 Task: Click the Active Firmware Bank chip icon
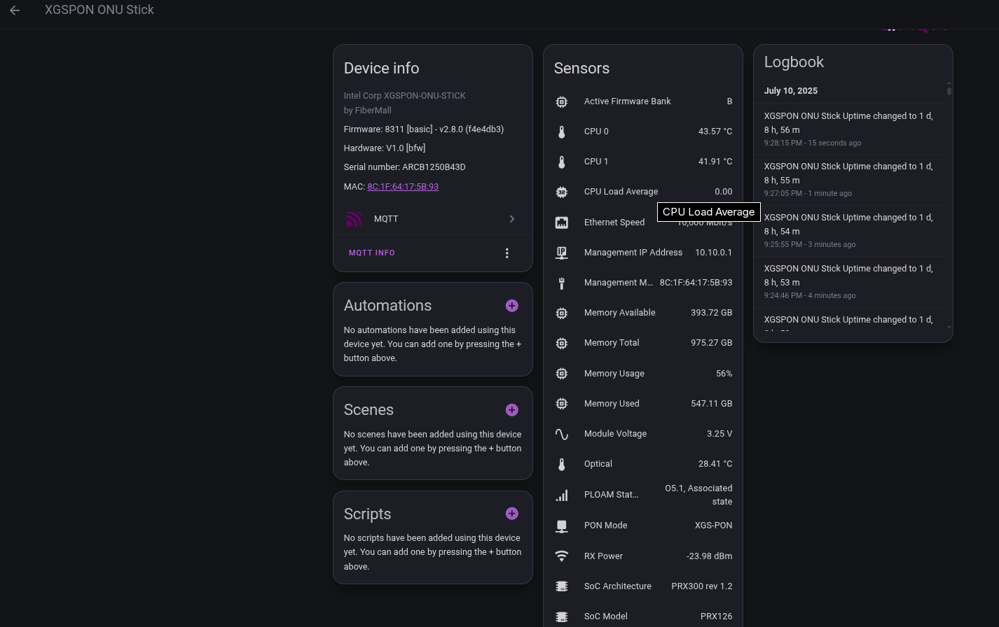(x=562, y=101)
